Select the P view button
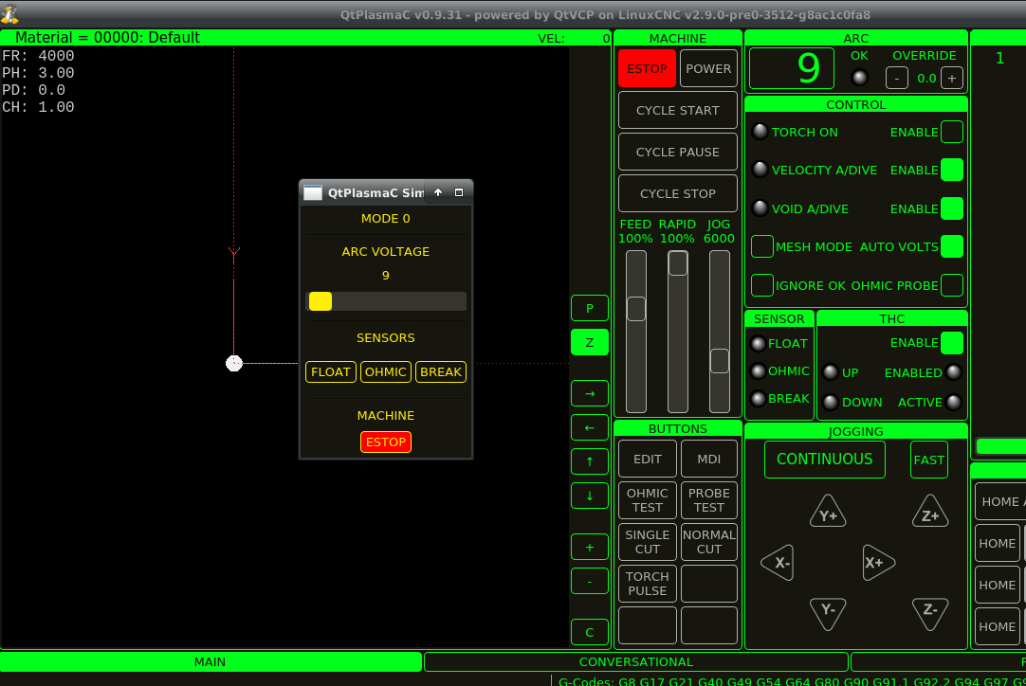Viewport: 1026px width, 686px height. tap(590, 308)
